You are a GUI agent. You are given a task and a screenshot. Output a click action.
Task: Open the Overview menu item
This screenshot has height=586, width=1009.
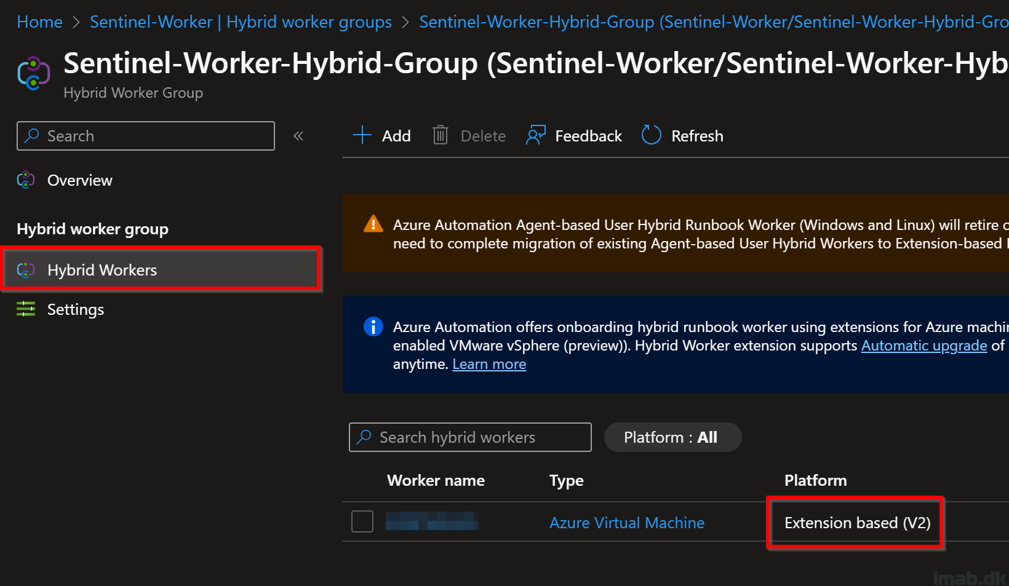[x=80, y=180]
